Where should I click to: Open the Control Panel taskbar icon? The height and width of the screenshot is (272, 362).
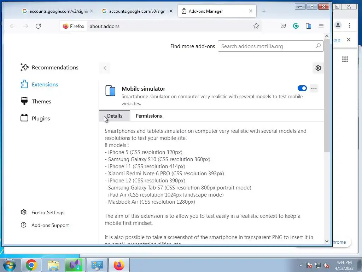[x=97, y=265]
